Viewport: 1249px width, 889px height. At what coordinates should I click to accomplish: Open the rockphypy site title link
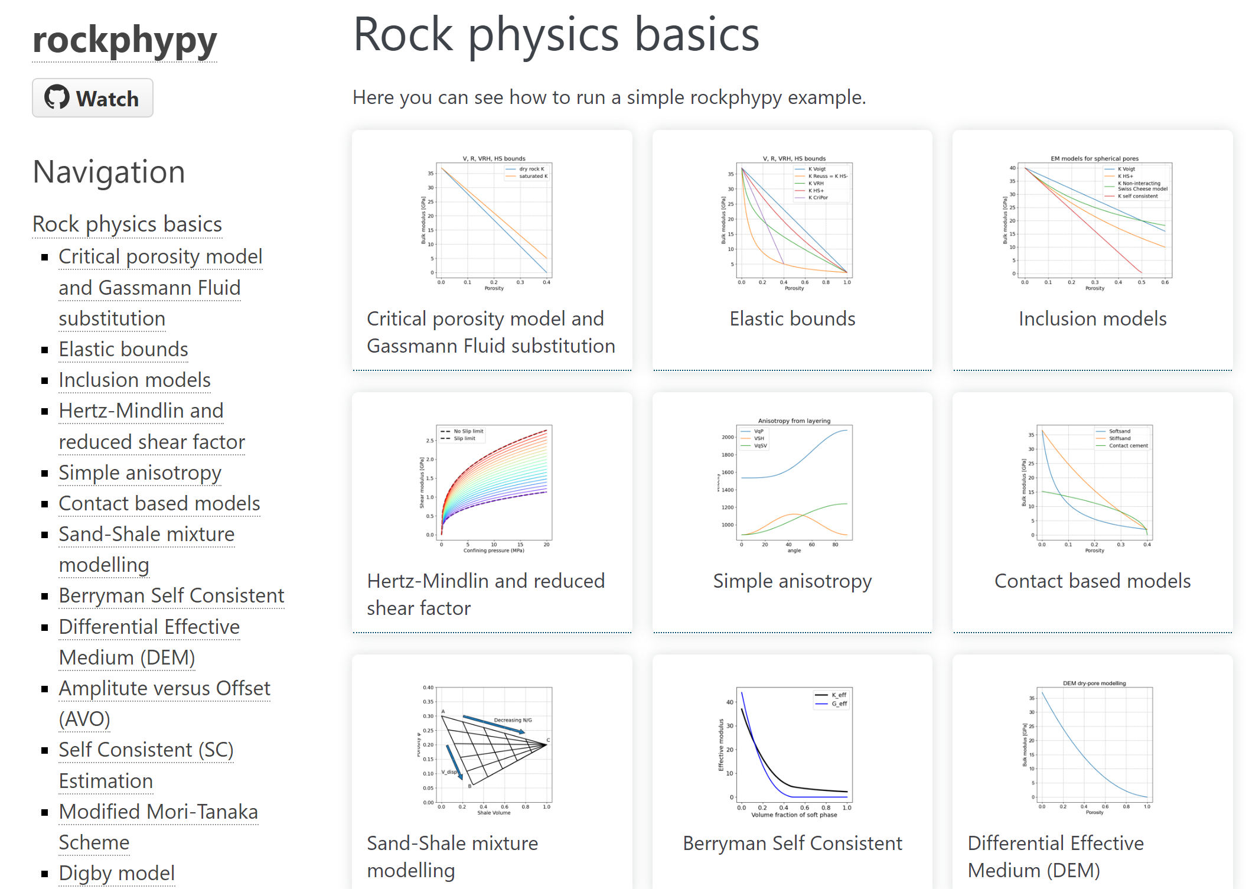click(x=125, y=40)
